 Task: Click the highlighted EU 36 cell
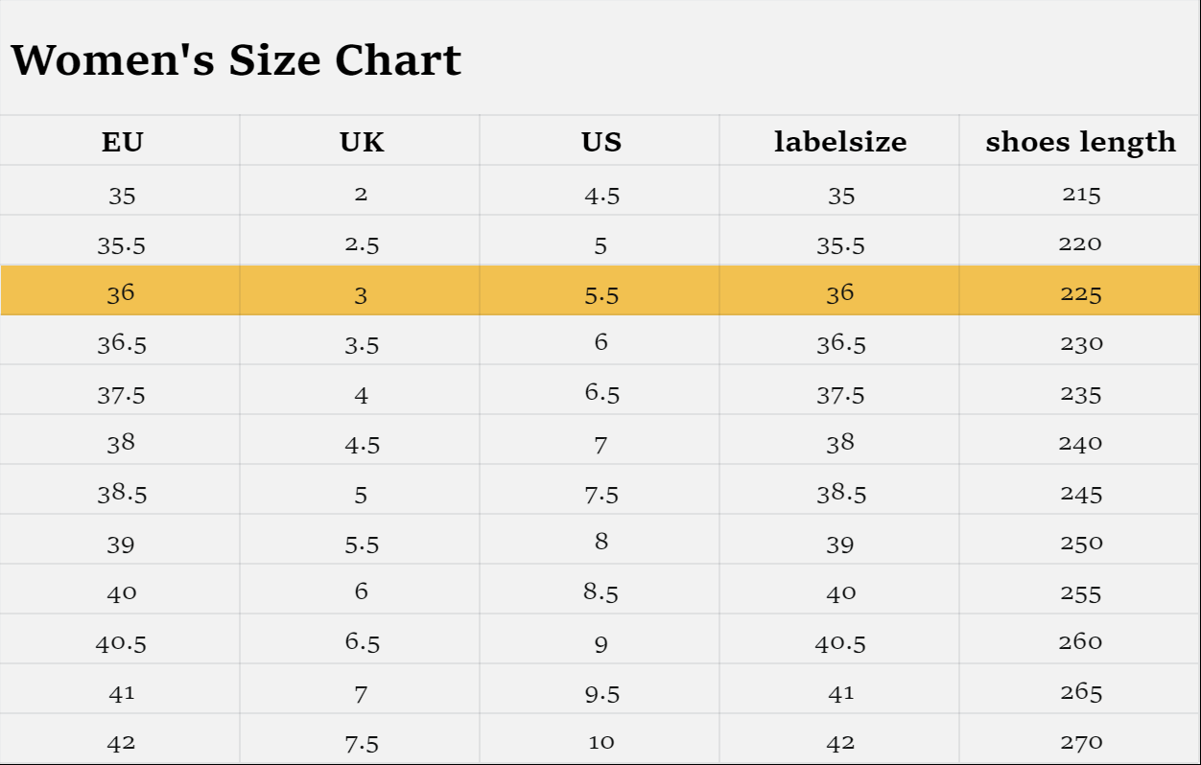(x=121, y=292)
